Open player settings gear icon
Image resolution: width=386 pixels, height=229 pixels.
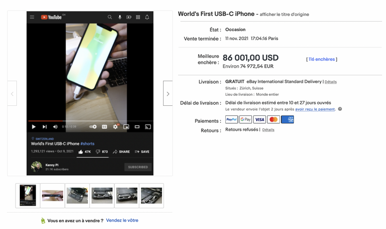(115, 127)
